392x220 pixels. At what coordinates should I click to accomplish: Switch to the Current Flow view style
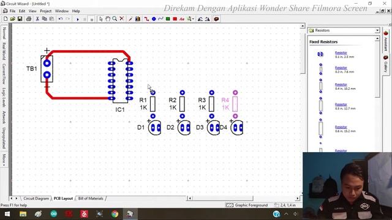(x=4, y=73)
